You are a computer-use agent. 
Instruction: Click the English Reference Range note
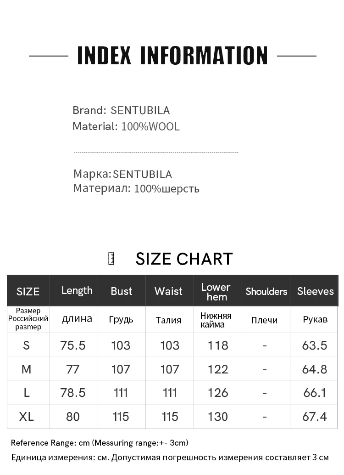tap(100, 443)
